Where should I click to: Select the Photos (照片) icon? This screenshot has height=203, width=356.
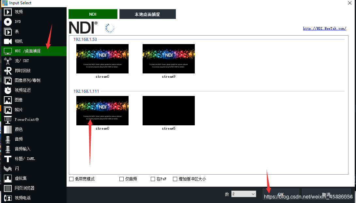tap(8, 110)
